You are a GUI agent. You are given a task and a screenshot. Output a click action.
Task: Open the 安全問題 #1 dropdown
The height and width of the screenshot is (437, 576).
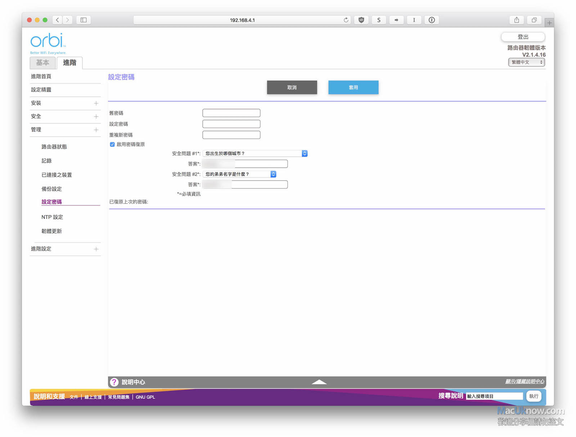pyautogui.click(x=255, y=154)
